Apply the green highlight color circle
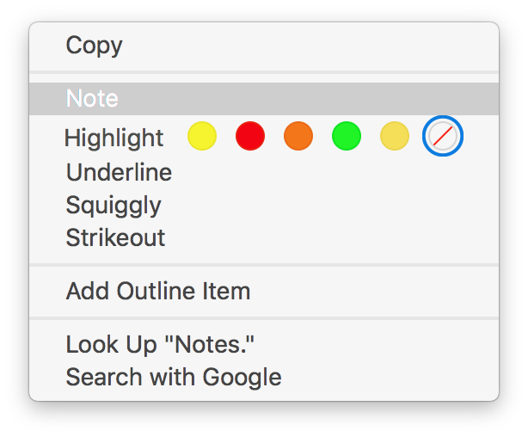The width and height of the screenshot is (528, 437). (x=347, y=136)
